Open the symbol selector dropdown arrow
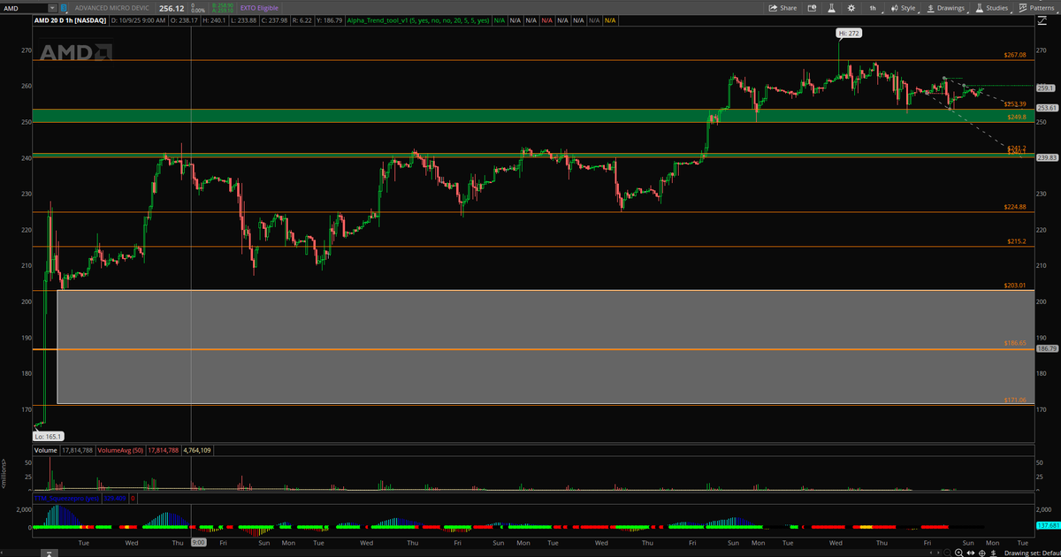 pos(53,7)
